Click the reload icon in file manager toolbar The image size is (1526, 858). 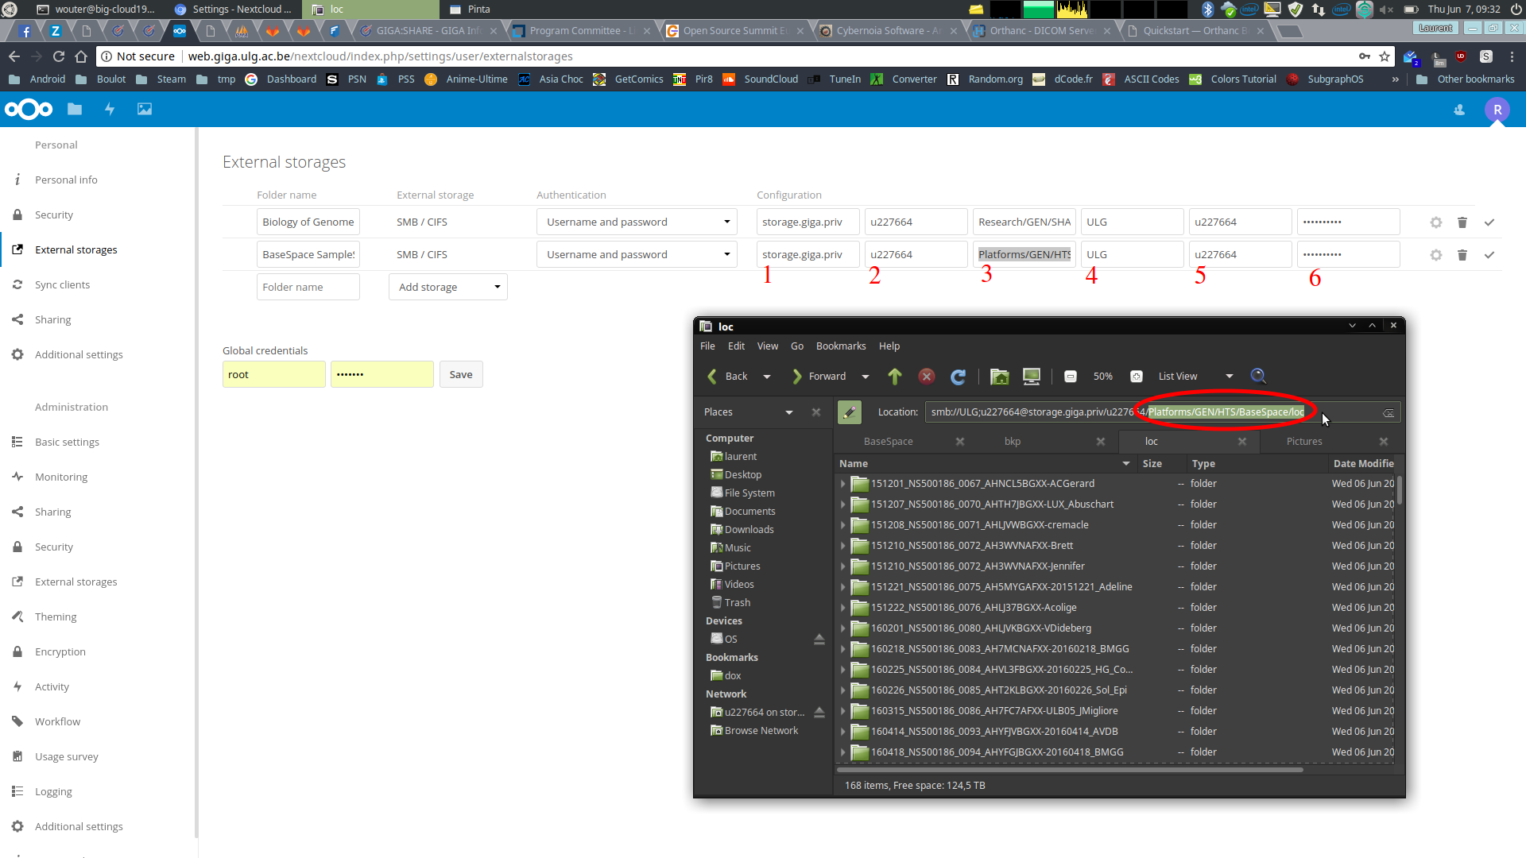point(959,377)
